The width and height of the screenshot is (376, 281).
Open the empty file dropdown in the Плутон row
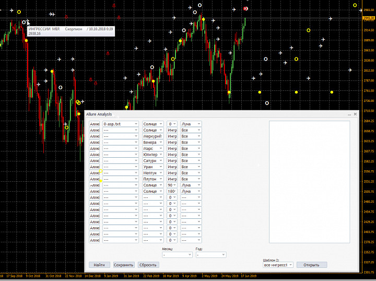[x=121, y=179]
